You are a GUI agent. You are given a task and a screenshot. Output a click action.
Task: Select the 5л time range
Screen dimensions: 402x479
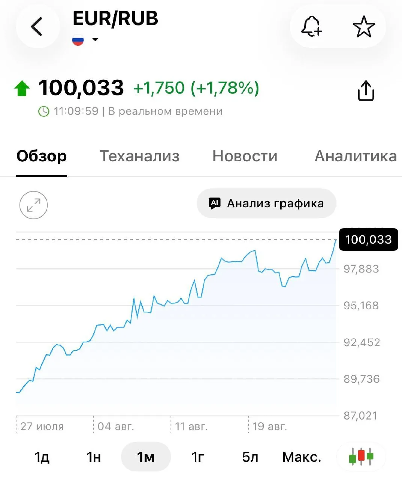point(250,457)
